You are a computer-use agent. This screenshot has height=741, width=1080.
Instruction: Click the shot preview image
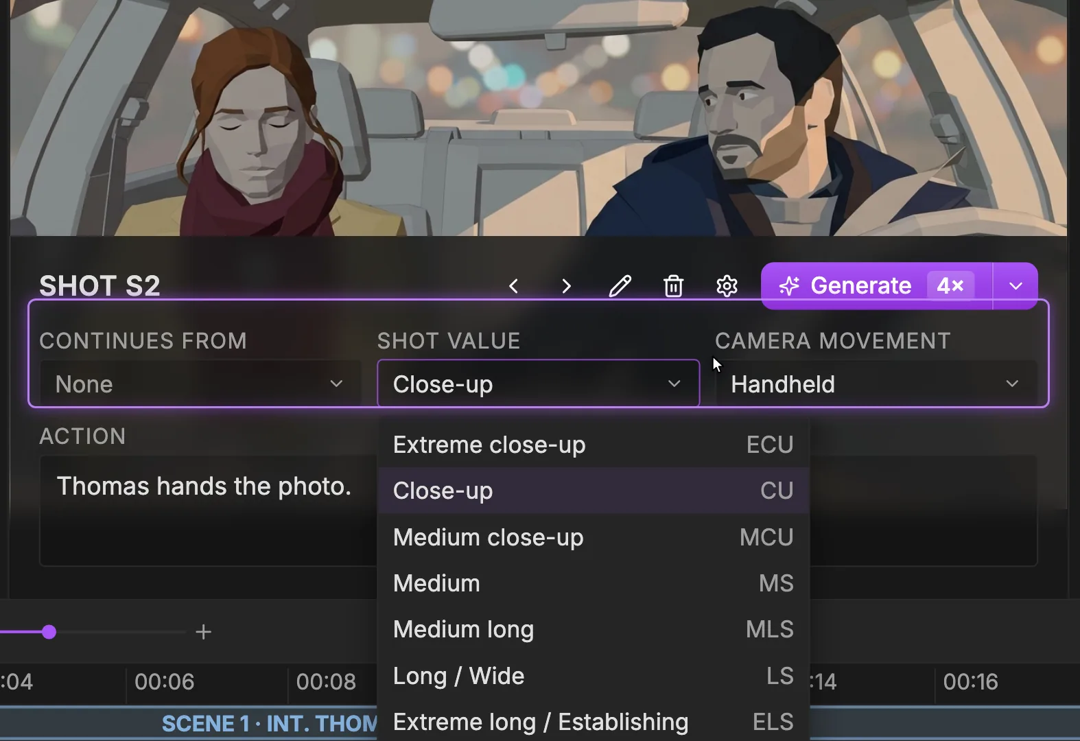click(539, 118)
